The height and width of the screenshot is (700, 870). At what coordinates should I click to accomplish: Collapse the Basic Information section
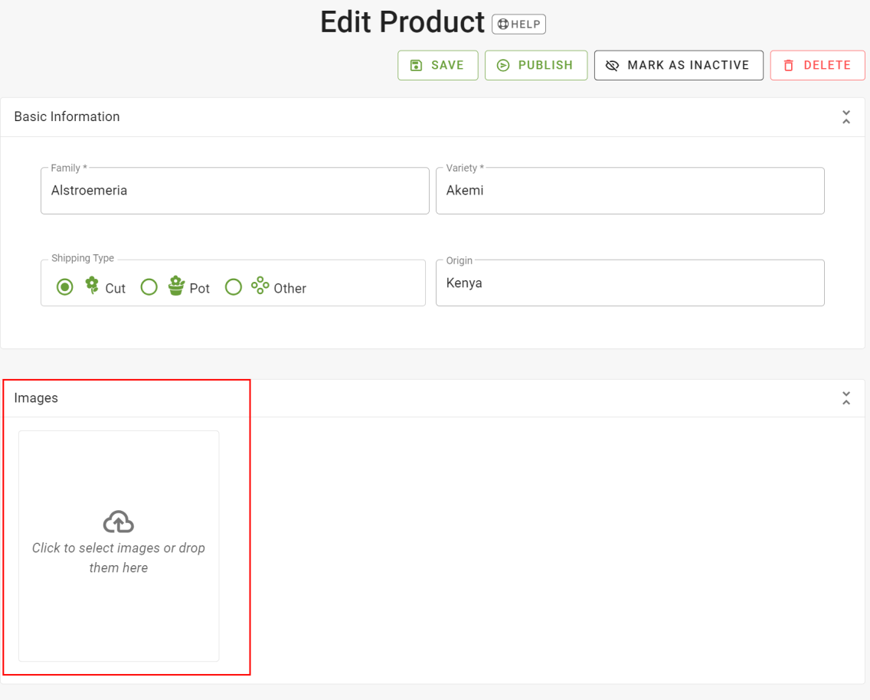[846, 117]
